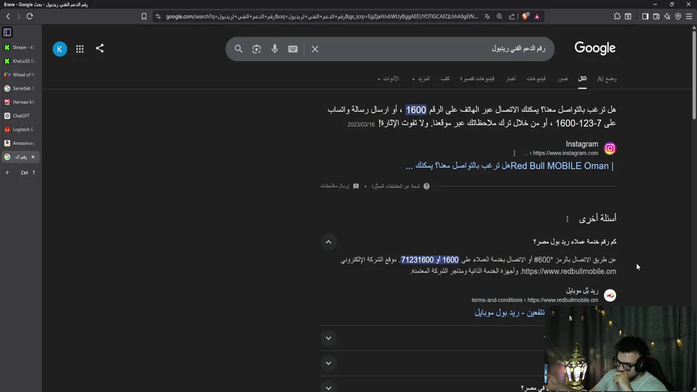697x392 pixels.
Task: Open a new tab with plus icon
Action: coord(7,173)
